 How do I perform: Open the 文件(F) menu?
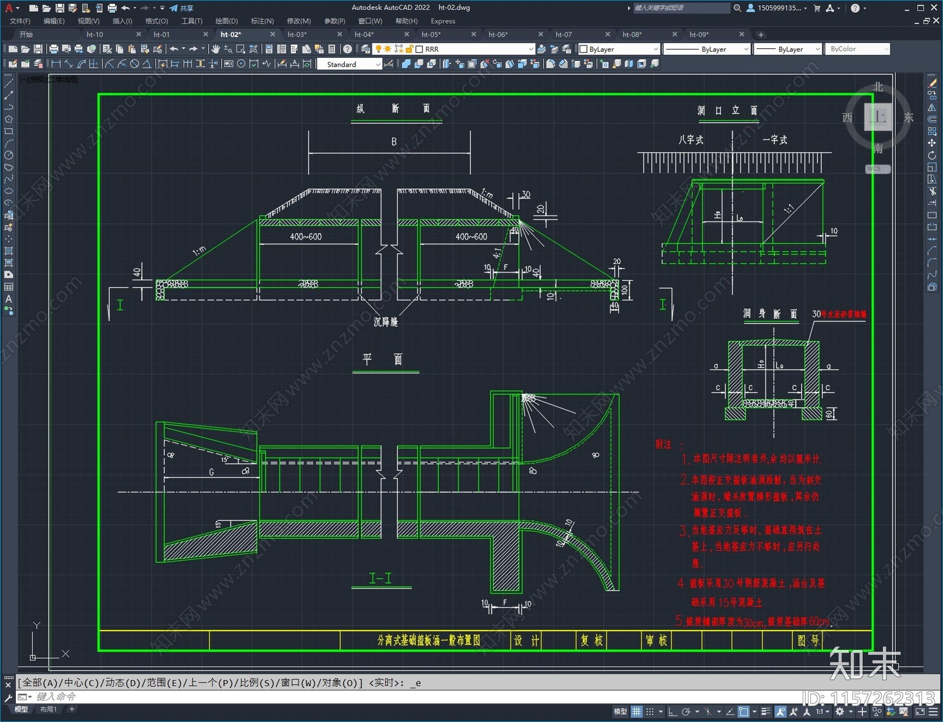(x=20, y=21)
